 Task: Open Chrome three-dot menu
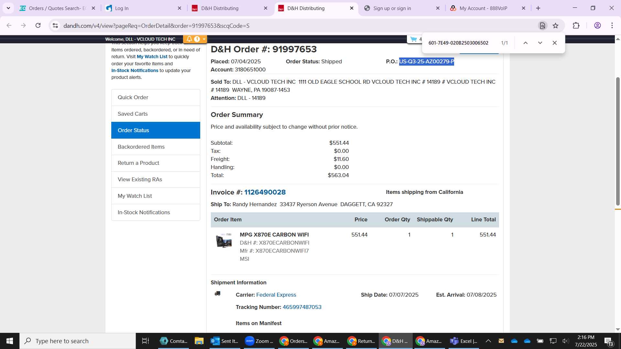coord(612,26)
